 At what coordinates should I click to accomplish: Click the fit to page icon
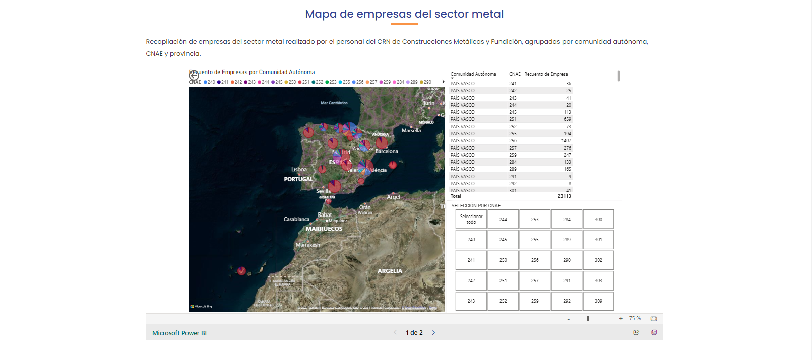[x=653, y=319]
